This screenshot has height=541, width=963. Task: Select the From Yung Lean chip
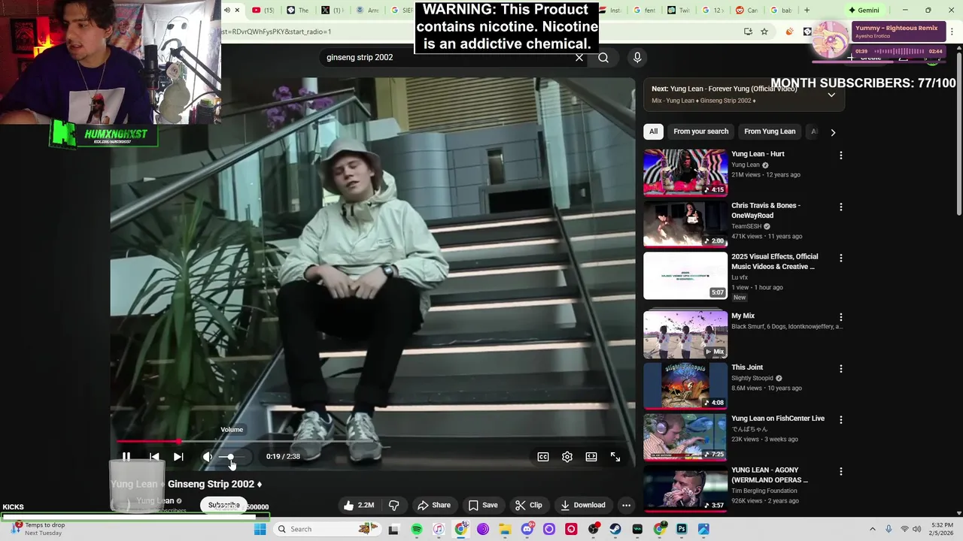[770, 131]
